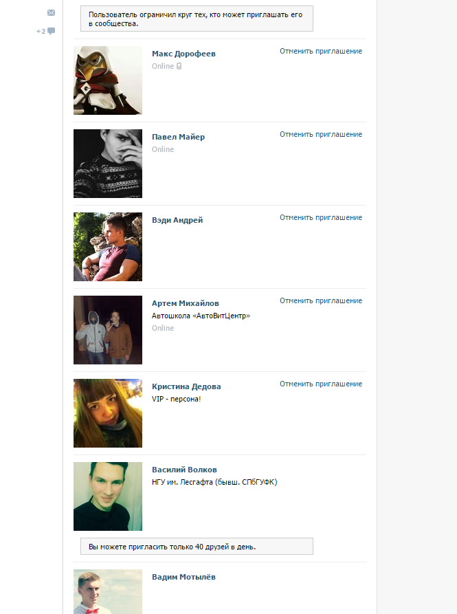Cancel invitation for Макс Дорофеев
The width and height of the screenshot is (457, 614).
click(x=321, y=51)
